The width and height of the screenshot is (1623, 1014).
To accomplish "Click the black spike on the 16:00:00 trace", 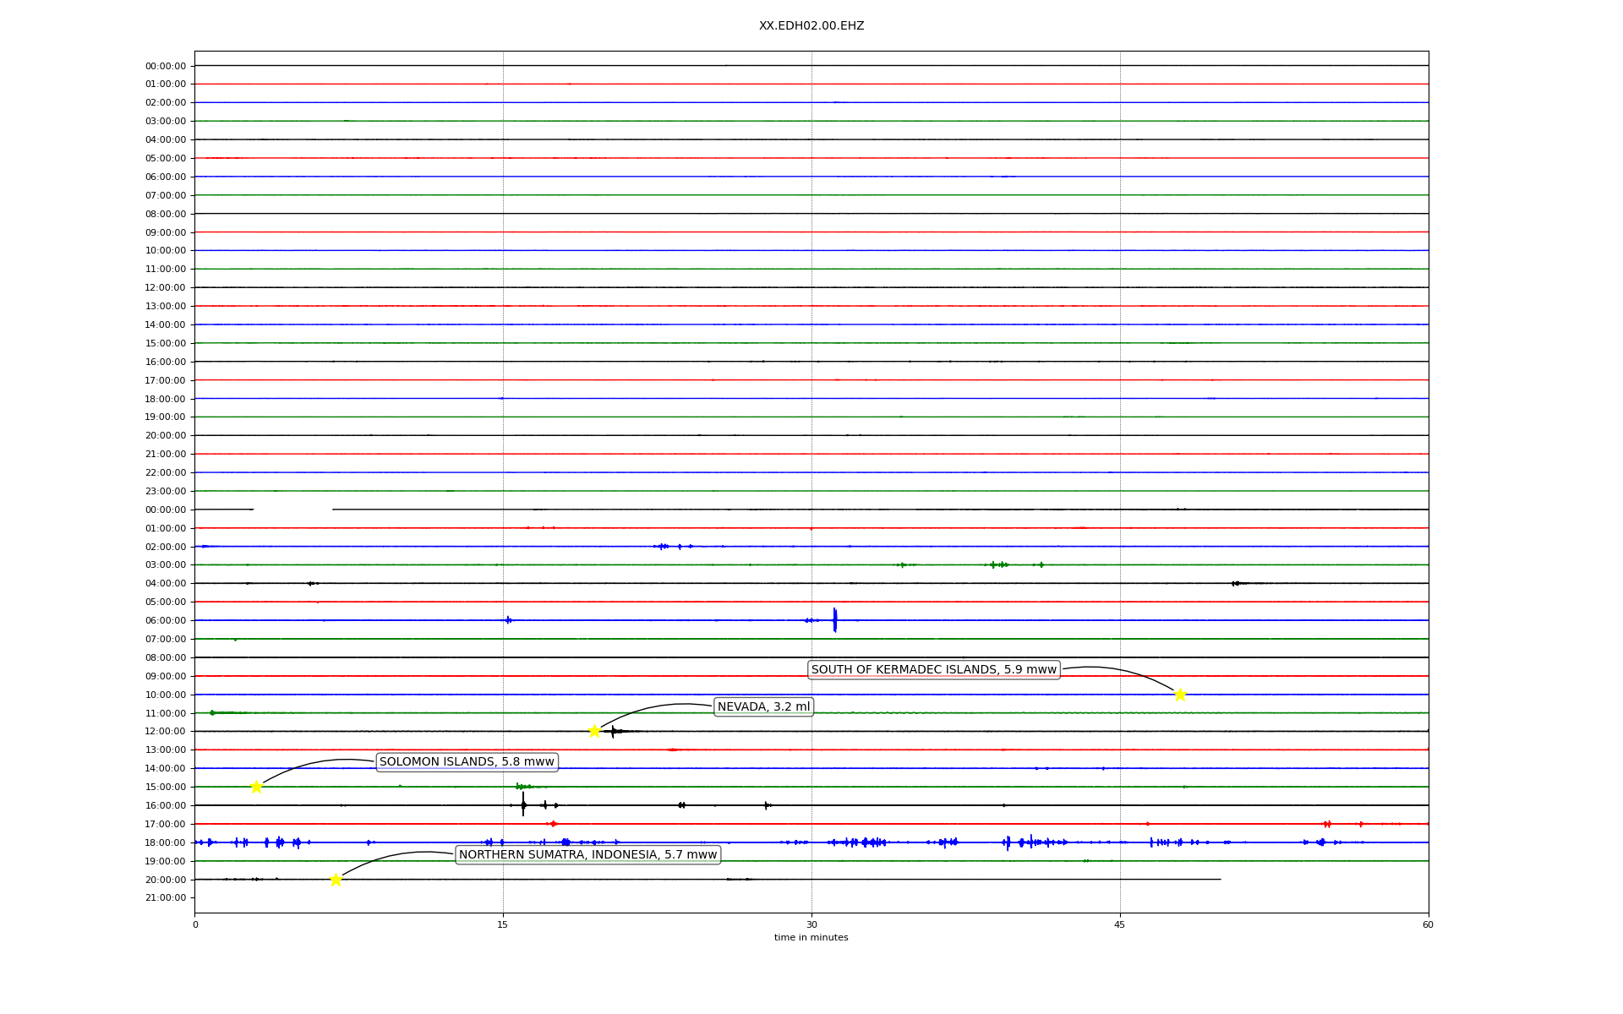I will pyautogui.click(x=523, y=804).
